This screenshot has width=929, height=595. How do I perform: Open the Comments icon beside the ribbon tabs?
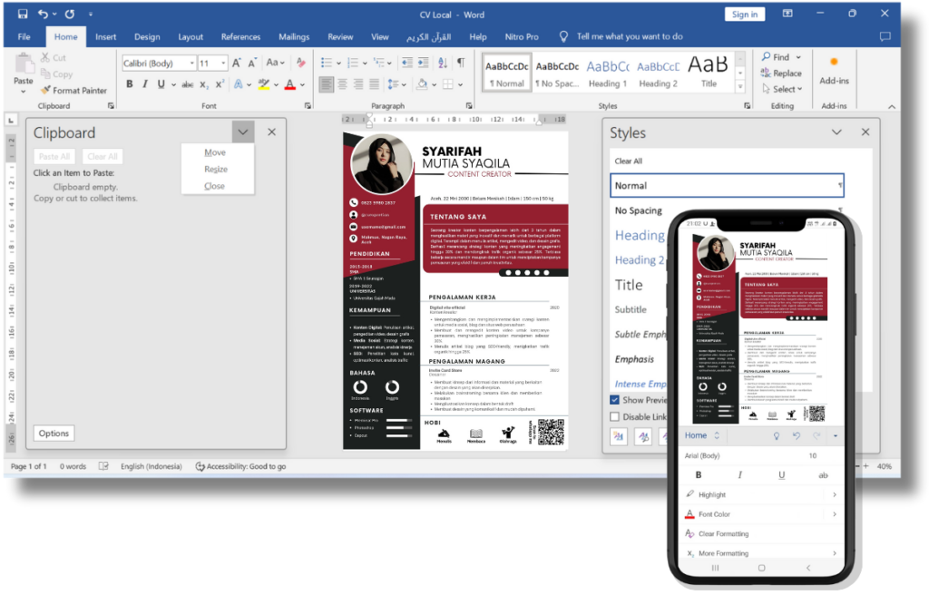(885, 37)
